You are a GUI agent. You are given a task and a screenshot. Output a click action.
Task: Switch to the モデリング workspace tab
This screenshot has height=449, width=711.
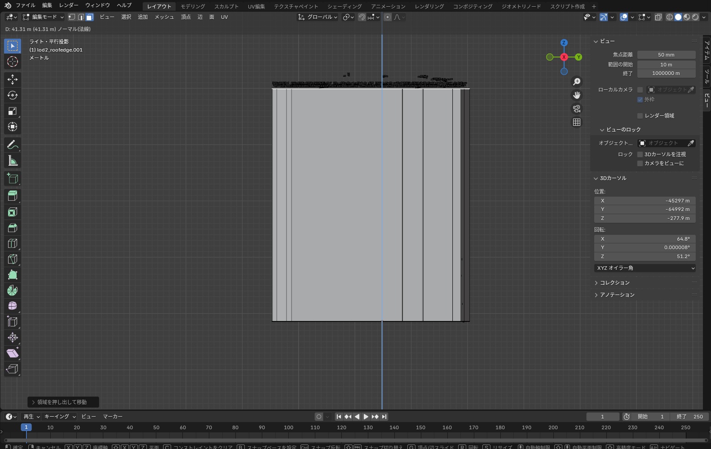[193, 6]
